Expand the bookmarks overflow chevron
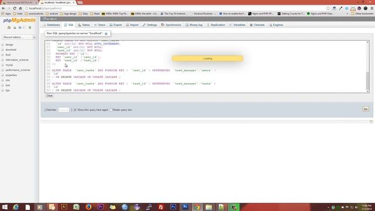This screenshot has width=375, height=211. pyautogui.click(x=347, y=13)
